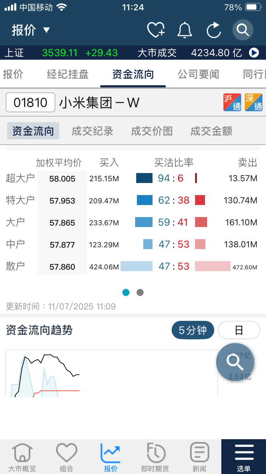Open 大市概览 in bottom bar
The height and width of the screenshot is (474, 266).
coord(22,457)
